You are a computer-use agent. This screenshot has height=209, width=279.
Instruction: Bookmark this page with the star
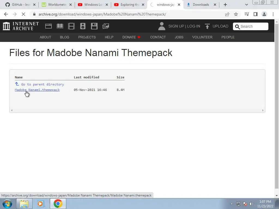pos(236,14)
